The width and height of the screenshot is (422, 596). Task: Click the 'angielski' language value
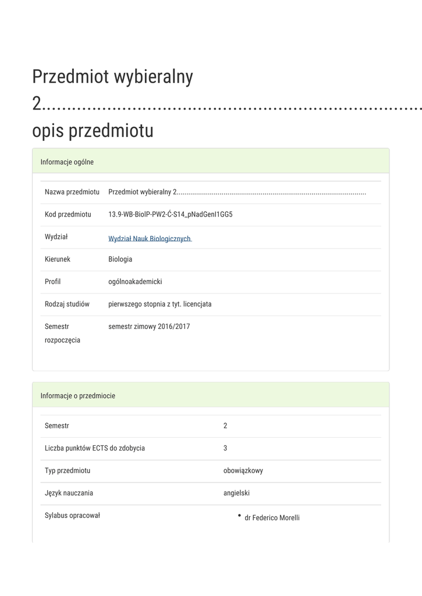tap(236, 493)
